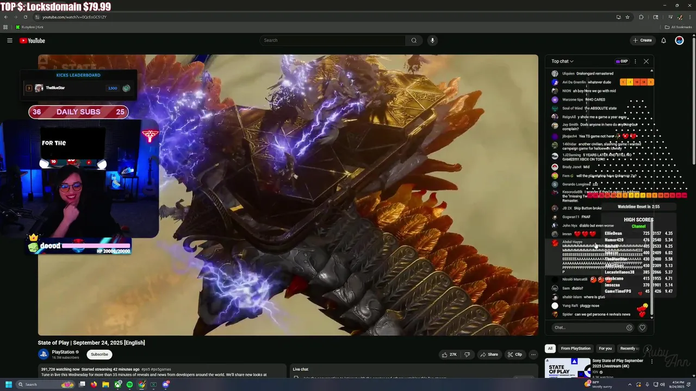This screenshot has height=391, width=696.
Task: Subscribe to the PlayStation channel
Action: click(x=100, y=354)
